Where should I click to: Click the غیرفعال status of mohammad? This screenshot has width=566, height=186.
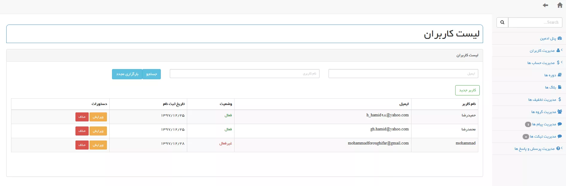coord(226,144)
